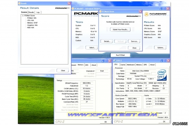
Task: Click the PCMark Score title bar icon
Action: pyautogui.click(x=100, y=12)
